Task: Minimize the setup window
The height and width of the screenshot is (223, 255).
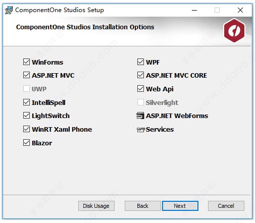Action: [194, 10]
